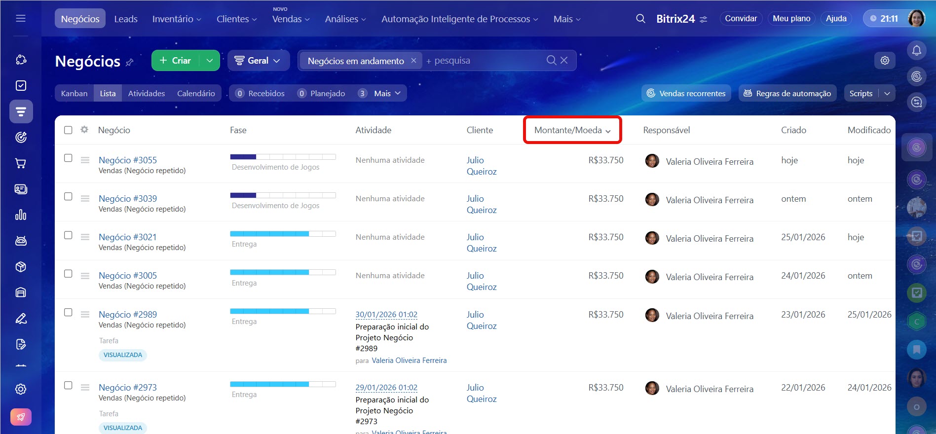Screen dimensions: 936x434
Task: Expand the Criar button dropdown arrow
Action: point(210,61)
